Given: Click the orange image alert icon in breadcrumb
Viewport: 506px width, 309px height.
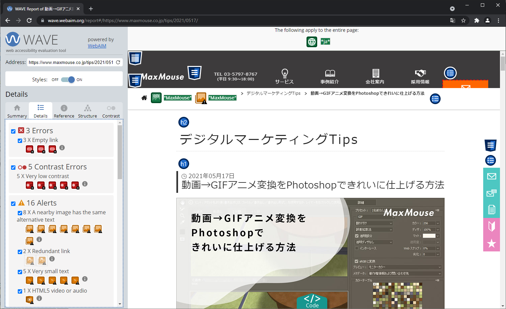Looking at the screenshot, I should click(x=201, y=98).
